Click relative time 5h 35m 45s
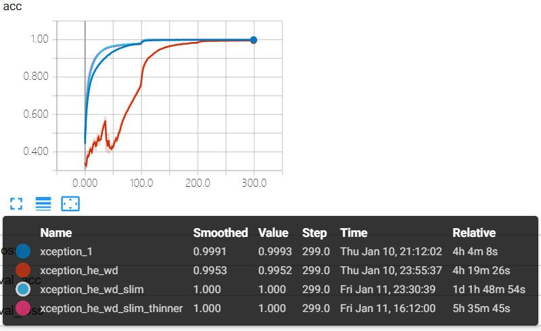The width and height of the screenshot is (541, 331). pyautogui.click(x=481, y=308)
